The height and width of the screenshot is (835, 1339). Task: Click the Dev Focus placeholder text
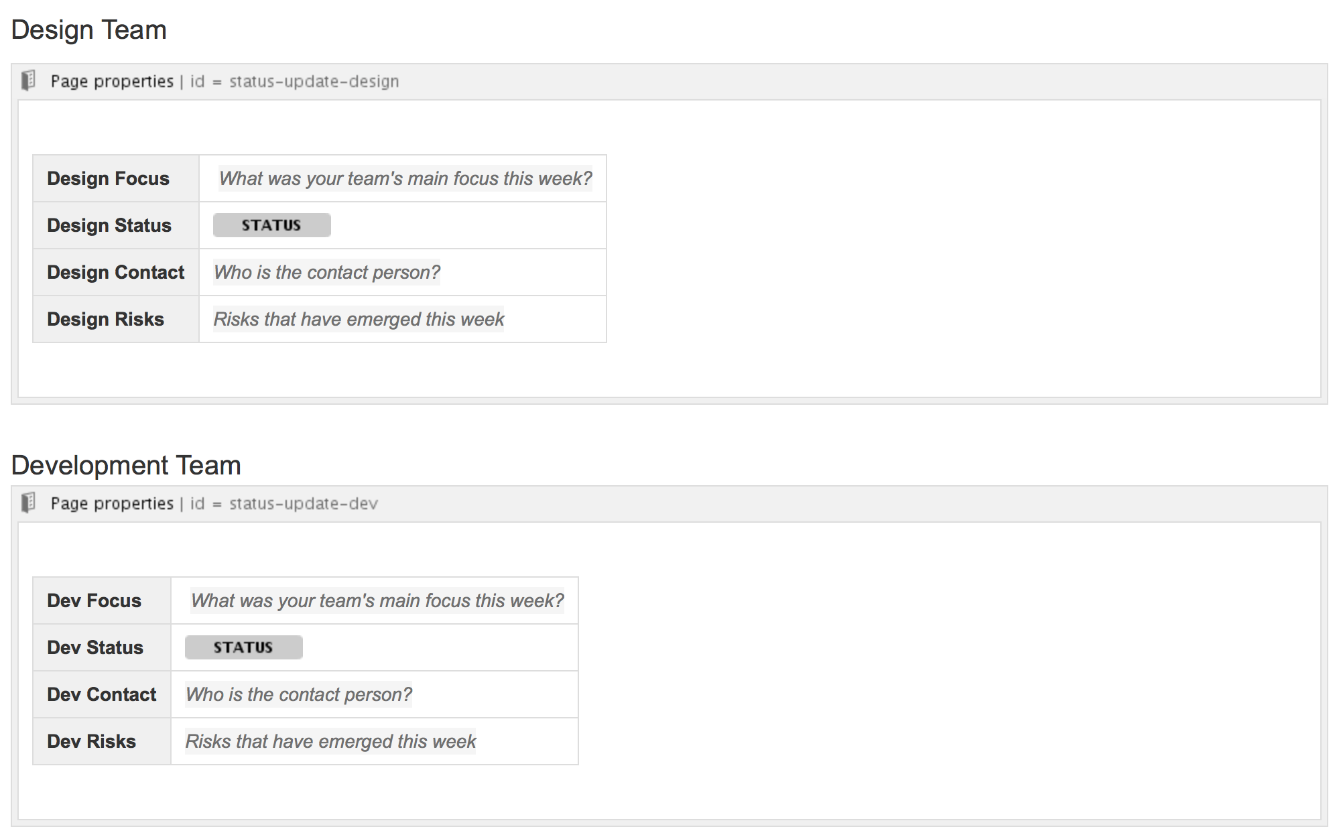[377, 600]
